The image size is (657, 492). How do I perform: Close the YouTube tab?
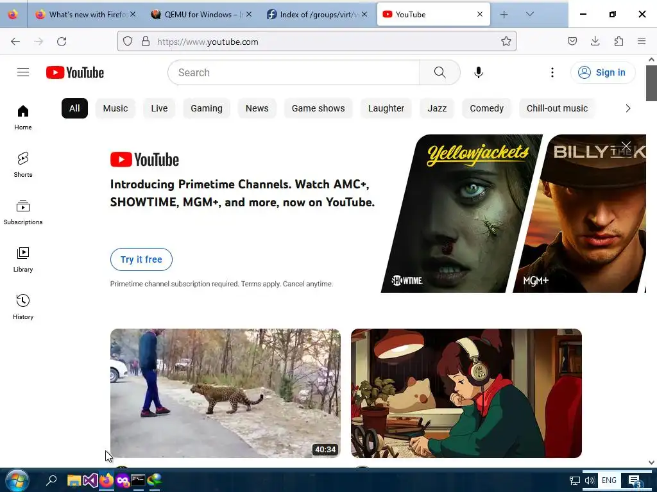480,14
